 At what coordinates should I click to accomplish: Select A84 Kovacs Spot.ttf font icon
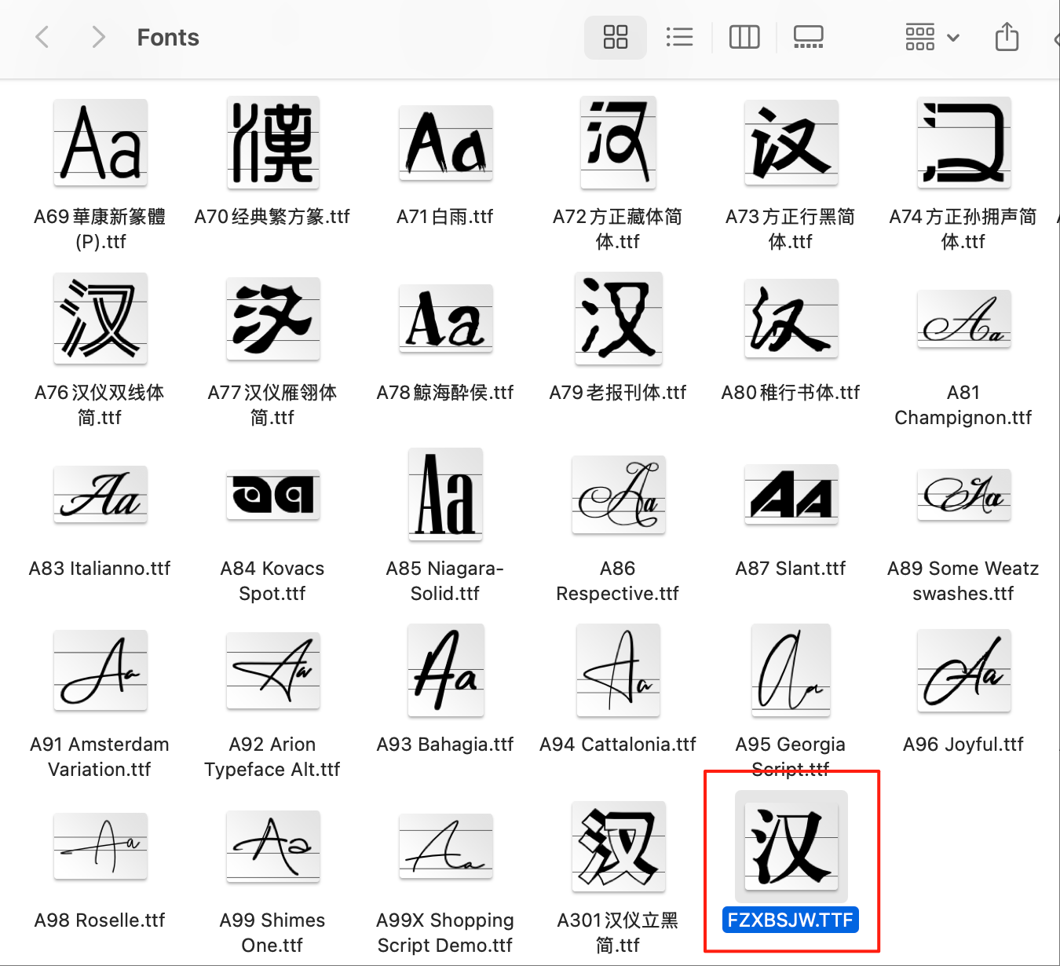(273, 495)
